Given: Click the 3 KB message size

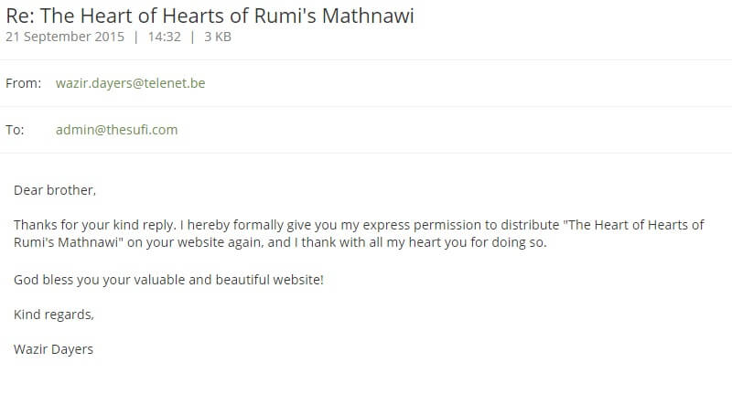Looking at the screenshot, I should point(218,37).
